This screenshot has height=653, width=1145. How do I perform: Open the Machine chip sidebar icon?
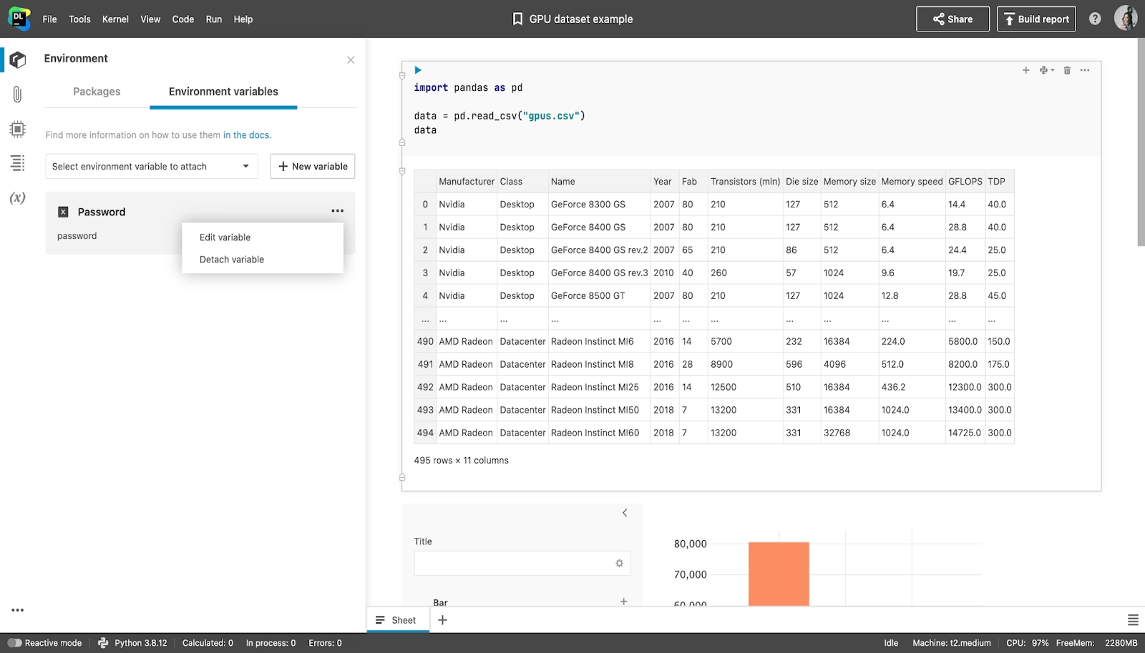[17, 129]
